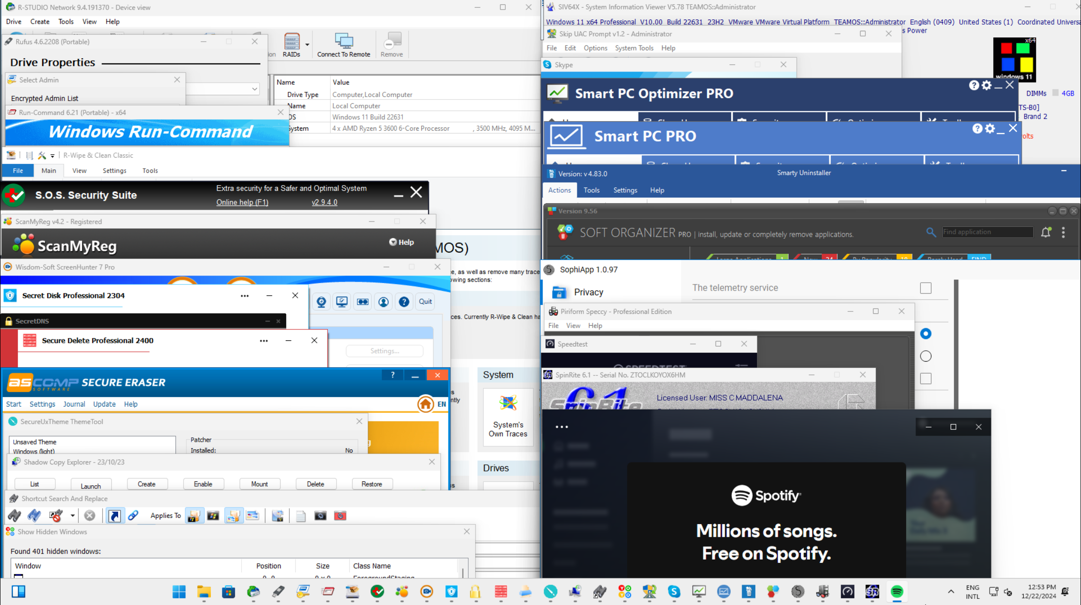The image size is (1081, 605).
Task: Select the empty radio button in SophiApp
Action: [926, 356]
